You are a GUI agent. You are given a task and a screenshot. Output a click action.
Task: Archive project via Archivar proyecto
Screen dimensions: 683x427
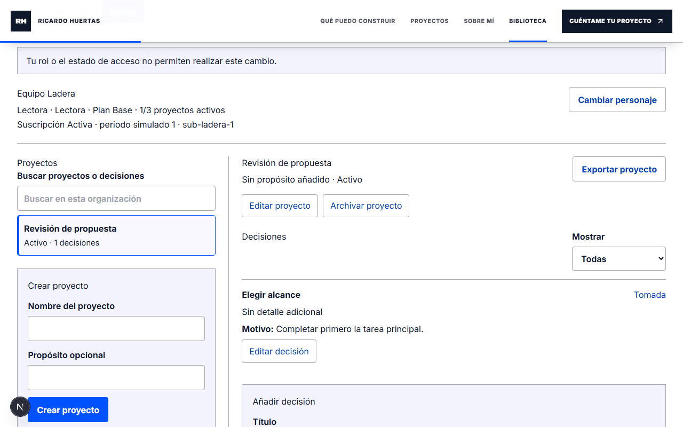(x=366, y=206)
